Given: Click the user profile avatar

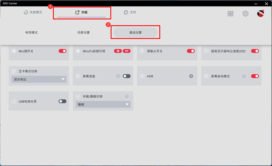Looking at the screenshot, I should 261,13.
